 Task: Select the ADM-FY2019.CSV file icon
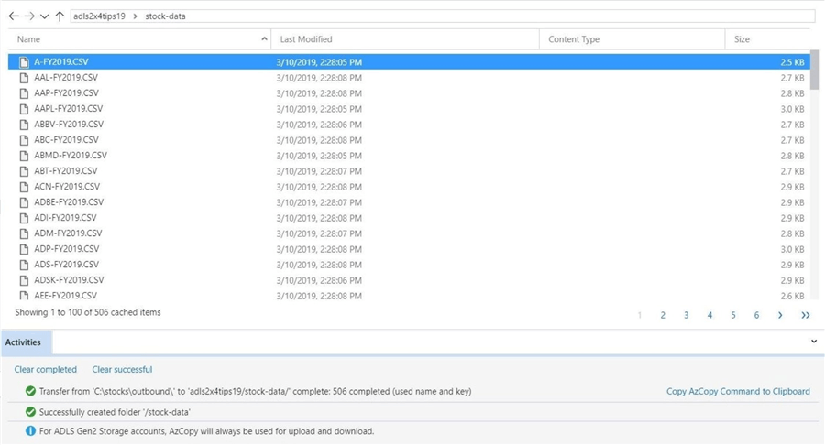tap(24, 233)
